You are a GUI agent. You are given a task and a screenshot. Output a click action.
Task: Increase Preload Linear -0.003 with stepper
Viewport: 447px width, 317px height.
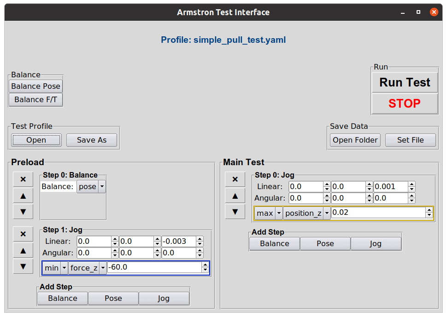[x=200, y=239]
